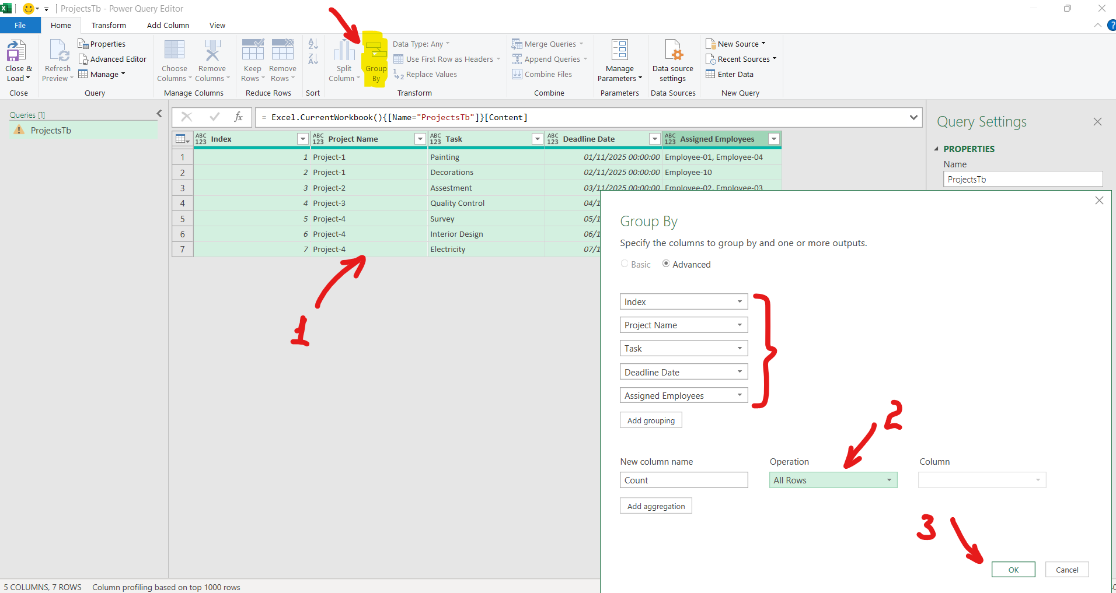Click the formula bar fx icon
1116x593 pixels.
pyautogui.click(x=238, y=117)
